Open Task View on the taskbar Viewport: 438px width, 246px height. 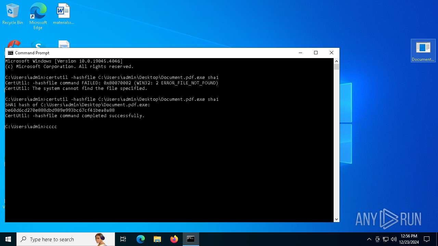click(123, 239)
